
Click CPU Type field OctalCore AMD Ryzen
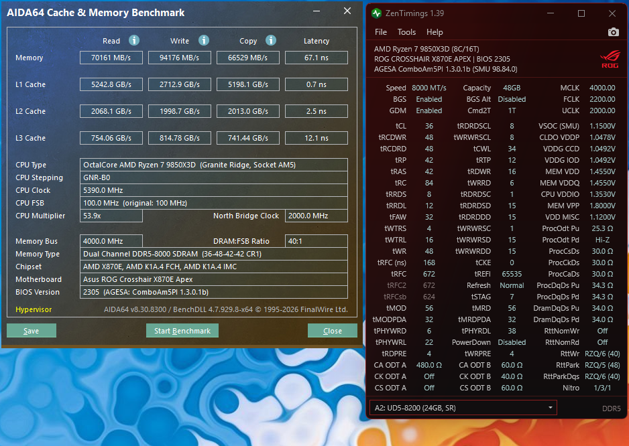(214, 165)
